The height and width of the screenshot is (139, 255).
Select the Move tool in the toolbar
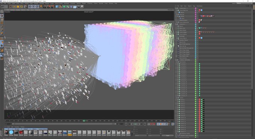coord(14,7)
